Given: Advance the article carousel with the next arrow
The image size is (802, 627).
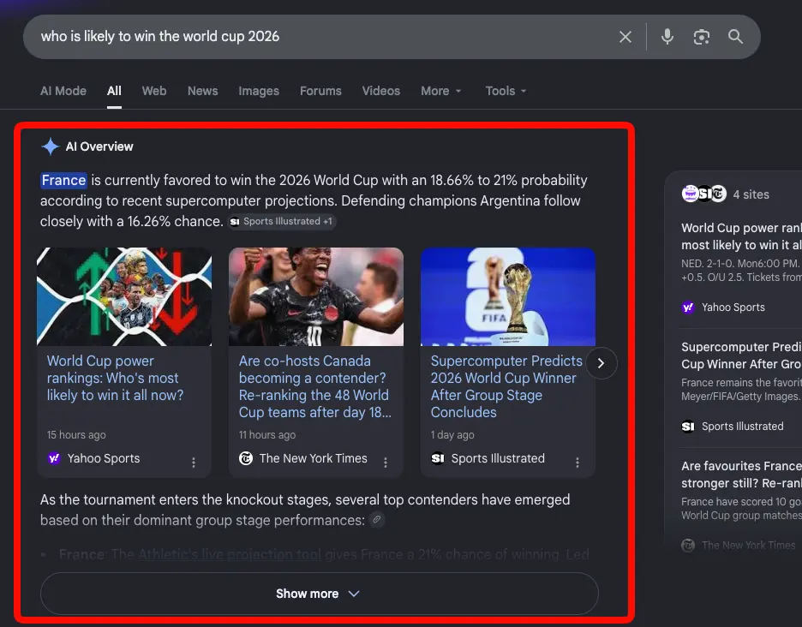Looking at the screenshot, I should (x=601, y=363).
